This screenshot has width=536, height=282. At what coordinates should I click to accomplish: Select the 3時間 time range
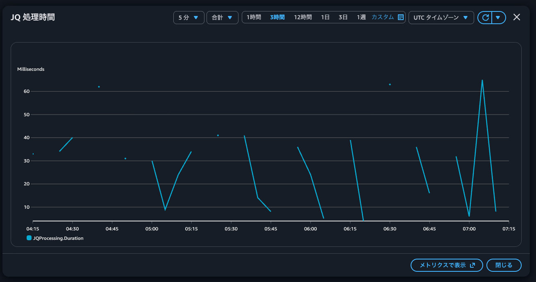[277, 17]
